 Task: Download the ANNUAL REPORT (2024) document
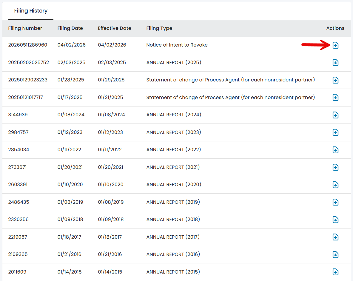[x=335, y=115]
